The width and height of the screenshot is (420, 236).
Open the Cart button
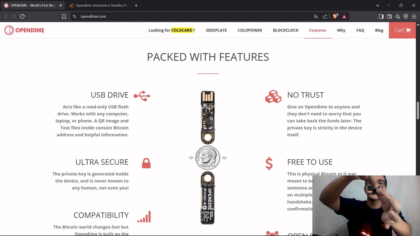[402, 30]
